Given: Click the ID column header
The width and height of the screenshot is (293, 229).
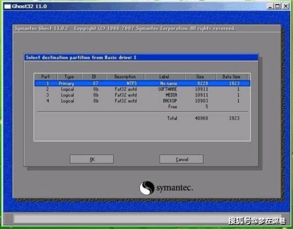Looking at the screenshot, I should tap(94, 77).
